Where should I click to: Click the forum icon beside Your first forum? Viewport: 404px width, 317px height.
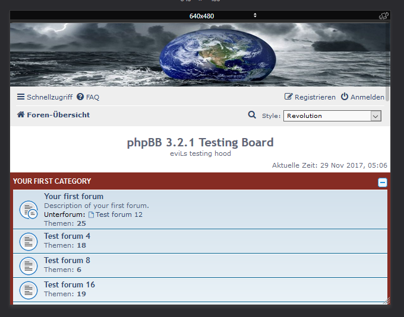tap(29, 210)
